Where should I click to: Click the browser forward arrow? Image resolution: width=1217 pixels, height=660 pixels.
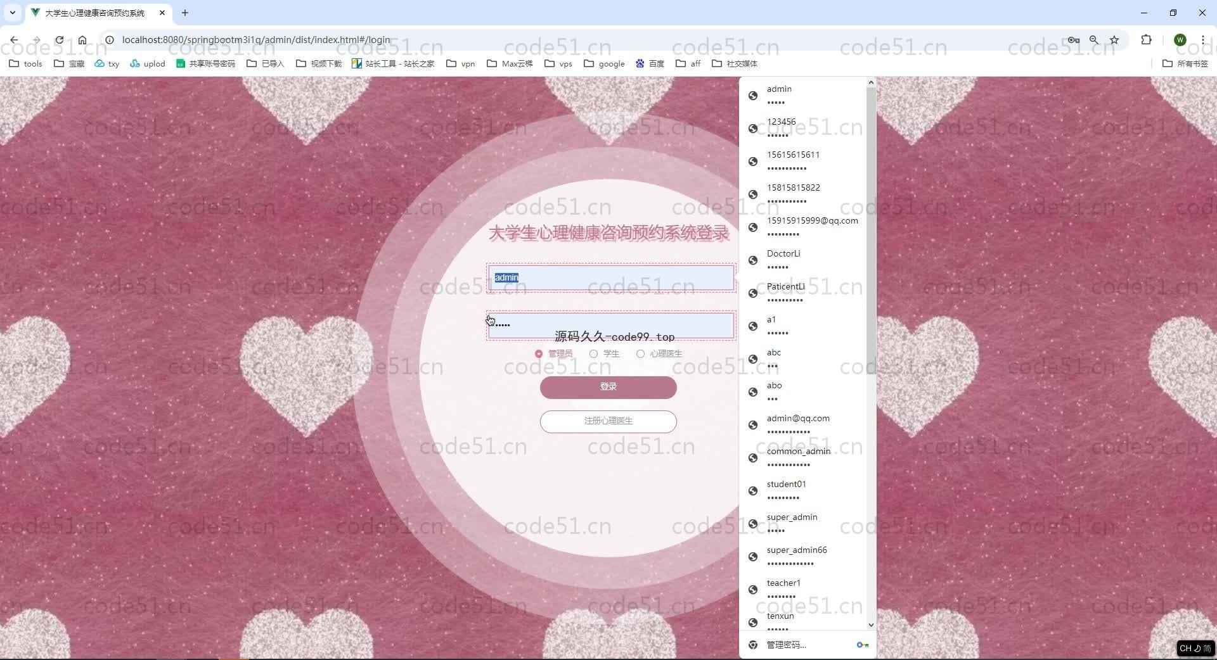click(36, 40)
